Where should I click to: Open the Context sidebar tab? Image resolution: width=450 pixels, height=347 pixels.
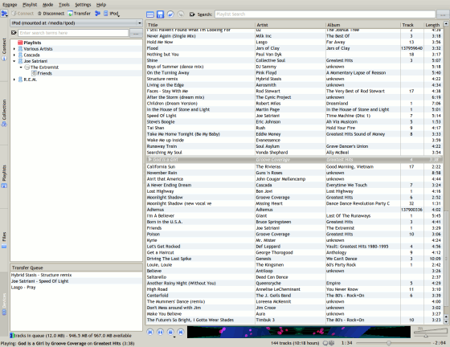(4, 49)
